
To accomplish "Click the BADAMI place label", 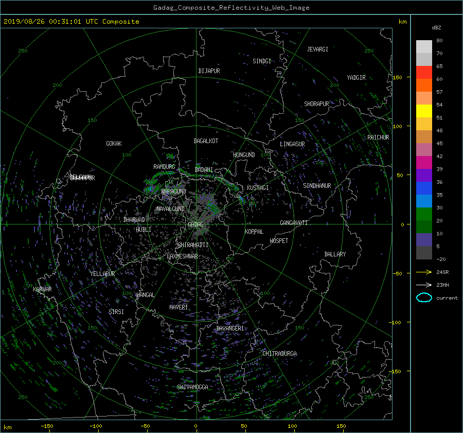I will [204, 170].
